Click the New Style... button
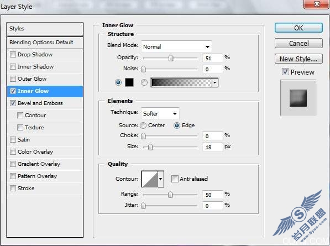This screenshot has width=330, height=246. [298, 59]
